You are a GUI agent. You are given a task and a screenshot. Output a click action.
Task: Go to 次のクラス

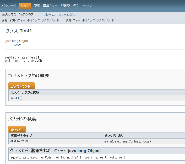pyautogui.click(x=26, y=15)
